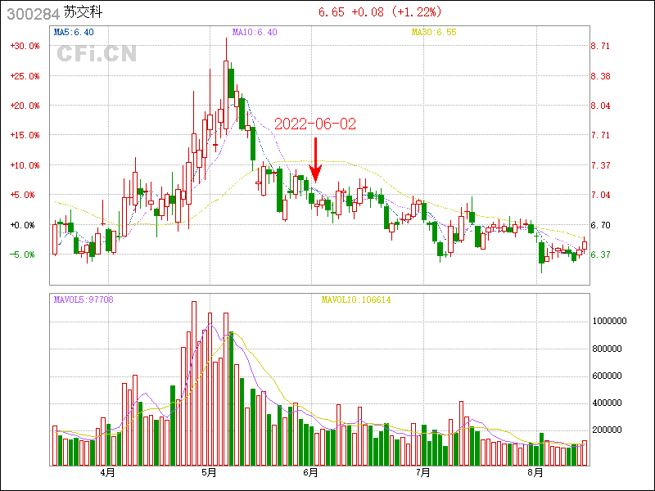Click the +30.0% left axis label
Image resolution: width=655 pixels, height=491 pixels.
tap(25, 46)
